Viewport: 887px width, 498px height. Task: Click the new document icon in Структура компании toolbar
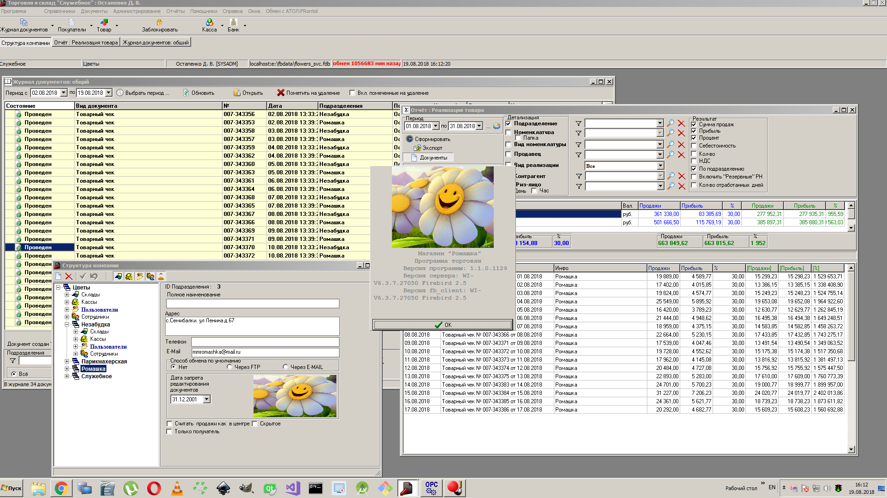[58, 276]
